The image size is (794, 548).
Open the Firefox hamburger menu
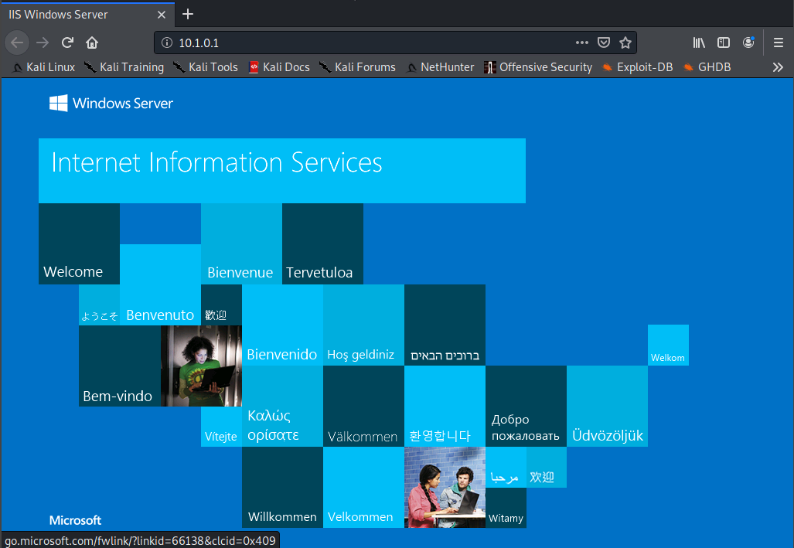pos(779,43)
